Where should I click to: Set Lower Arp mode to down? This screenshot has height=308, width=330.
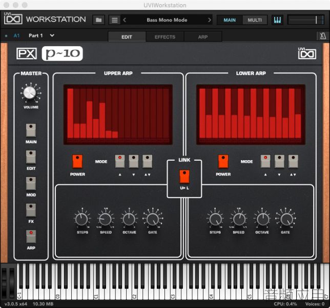279,162
